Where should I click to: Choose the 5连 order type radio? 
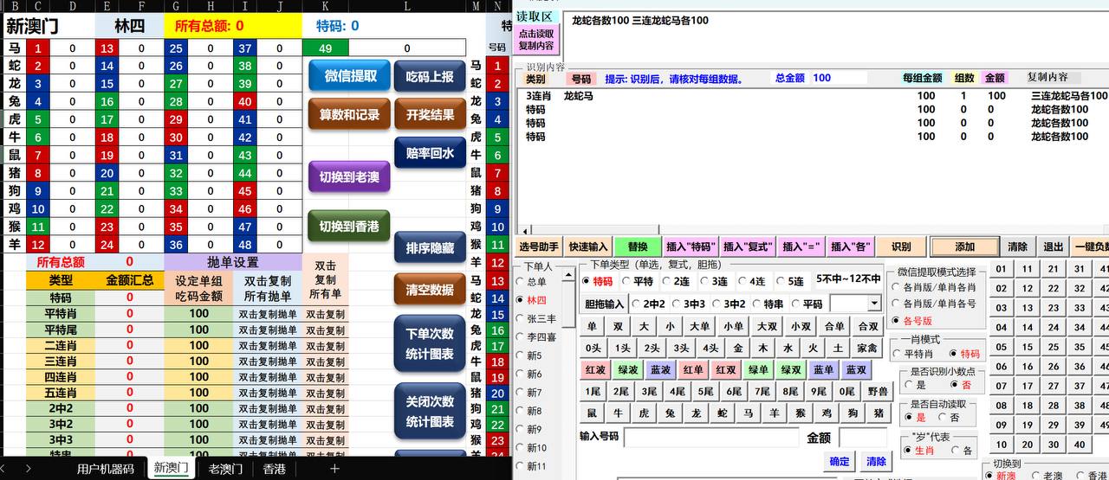click(790, 281)
